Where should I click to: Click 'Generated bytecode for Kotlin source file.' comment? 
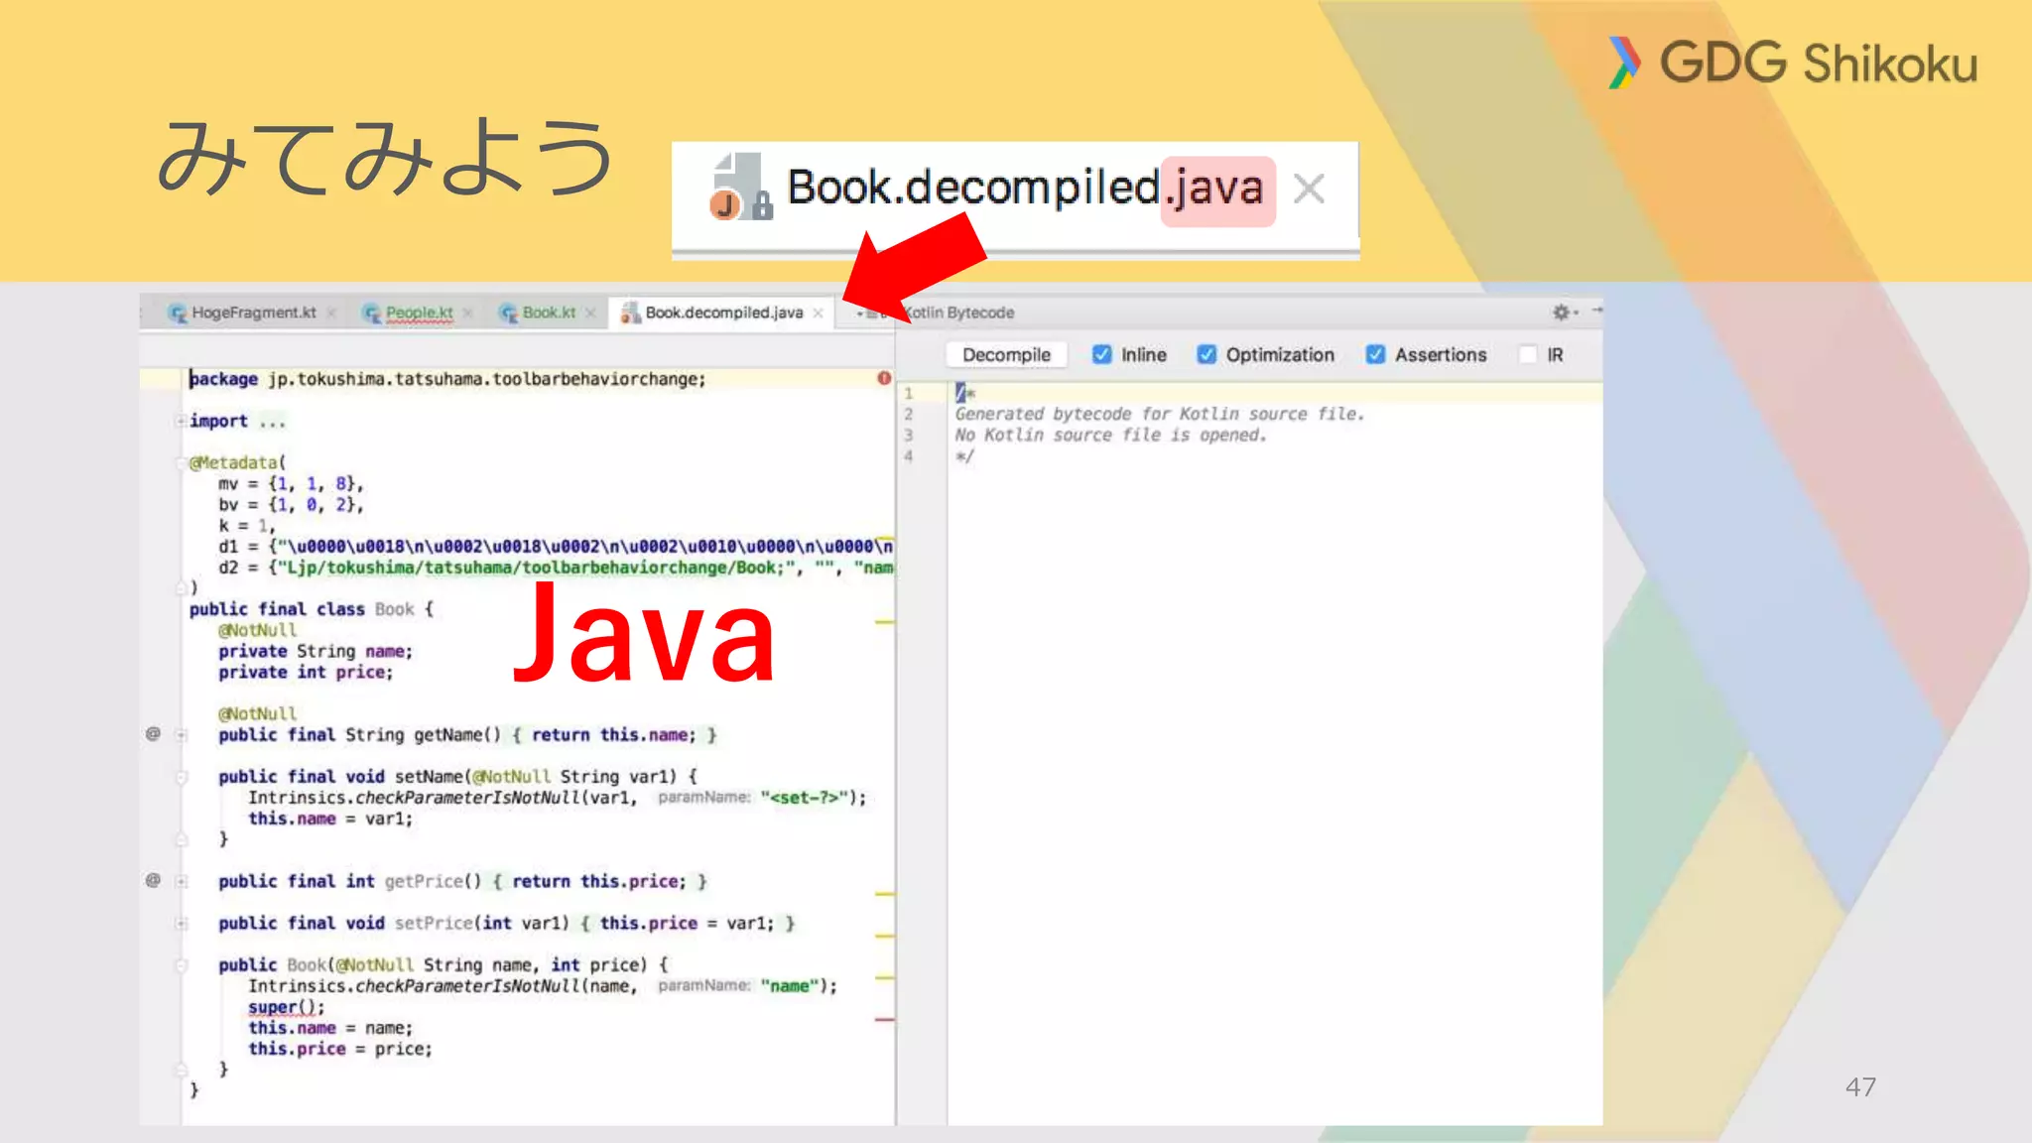coord(1160,414)
